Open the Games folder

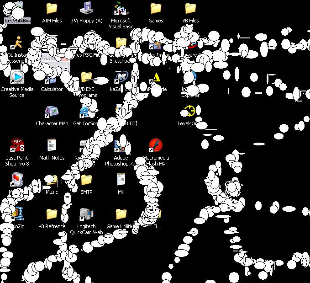pyautogui.click(x=156, y=9)
